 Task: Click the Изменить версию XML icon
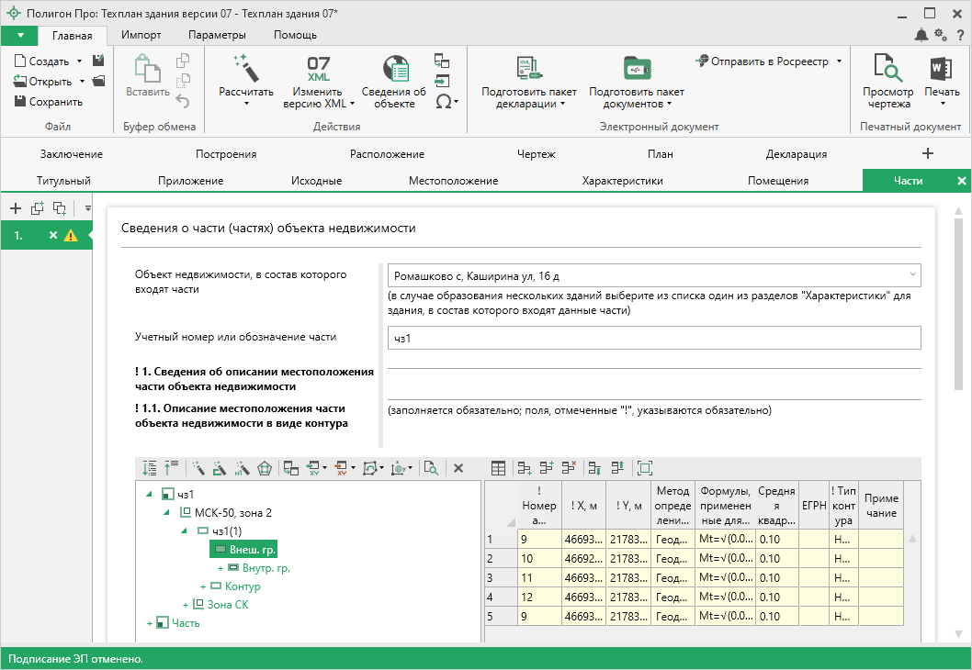pos(319,69)
